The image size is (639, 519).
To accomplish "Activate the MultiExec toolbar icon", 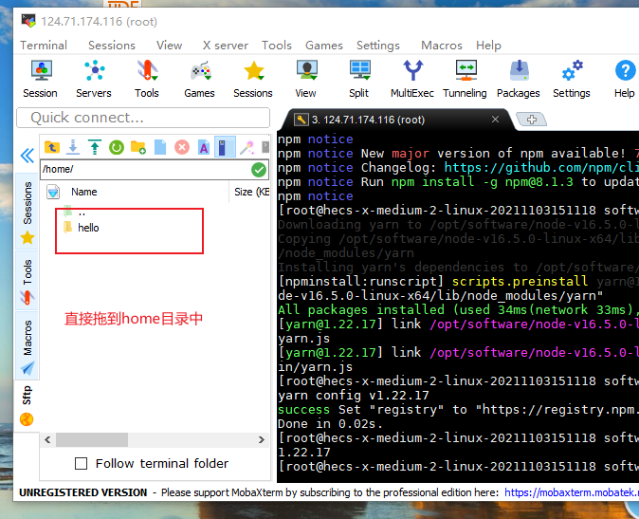I will [x=412, y=79].
